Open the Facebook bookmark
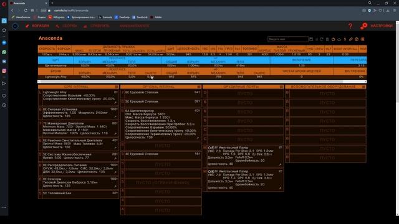The image size is (399, 224). coord(140,17)
